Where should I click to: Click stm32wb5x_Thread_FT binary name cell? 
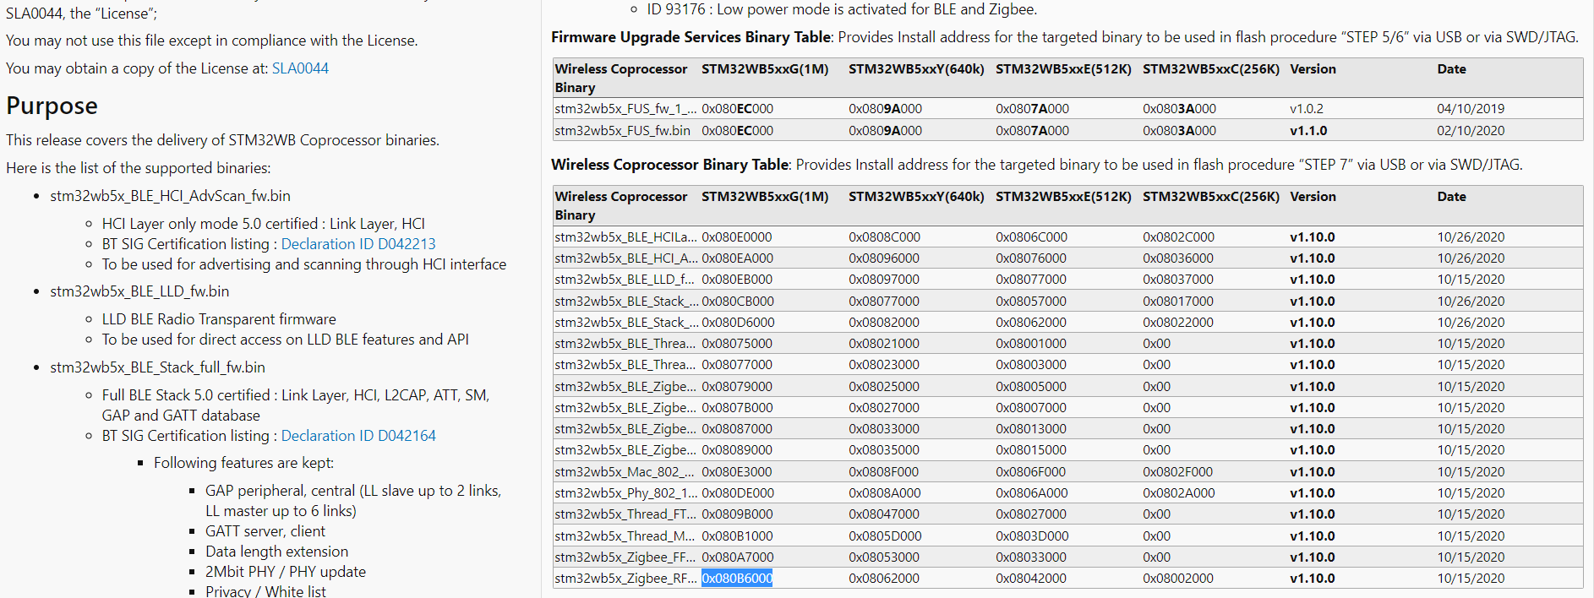[625, 514]
